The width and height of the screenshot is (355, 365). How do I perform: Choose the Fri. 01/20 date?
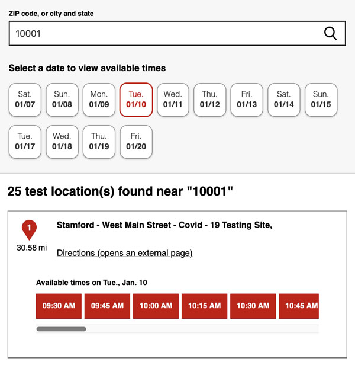pyautogui.click(x=136, y=142)
